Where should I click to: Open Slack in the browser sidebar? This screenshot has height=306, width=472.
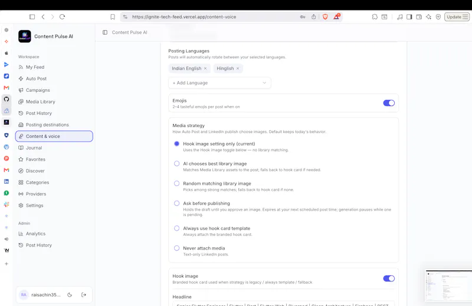6,205
